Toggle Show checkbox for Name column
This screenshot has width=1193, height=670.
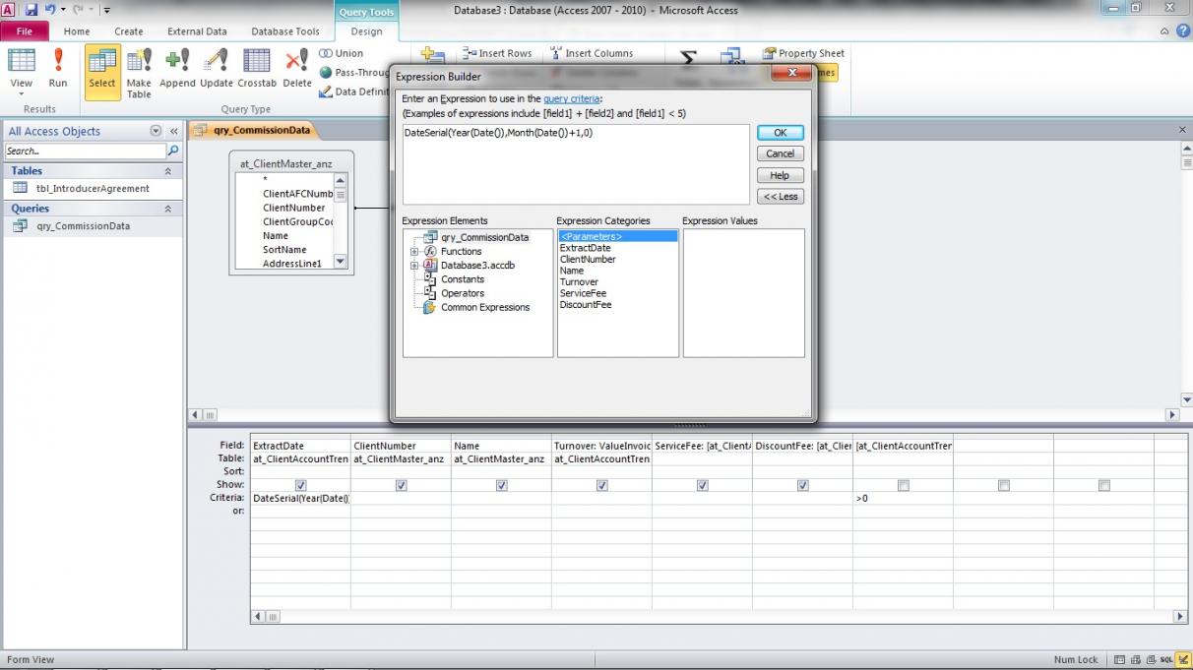pyautogui.click(x=502, y=485)
